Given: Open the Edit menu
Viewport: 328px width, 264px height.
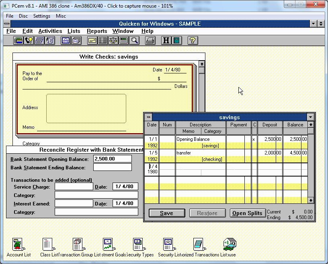Looking at the screenshot, I should click(x=28, y=31).
